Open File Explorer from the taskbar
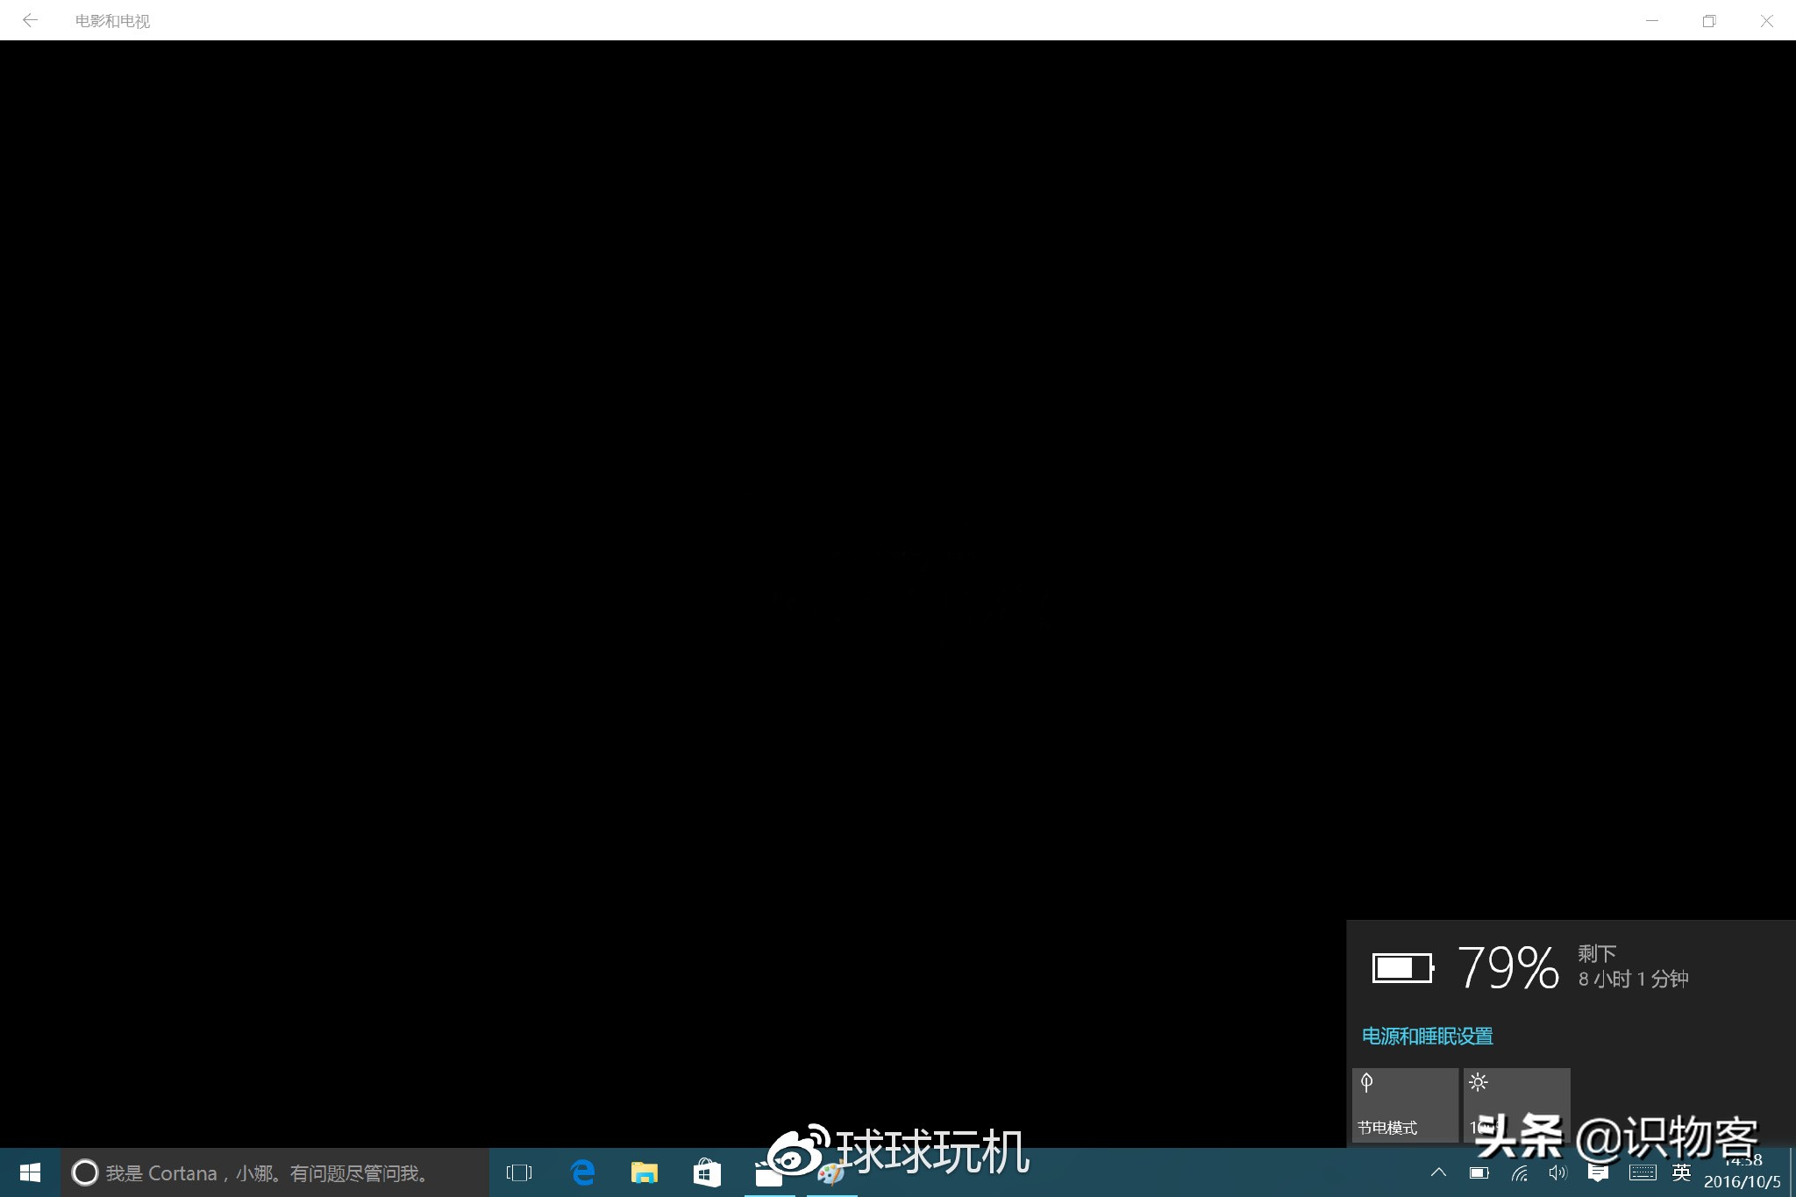This screenshot has height=1197, width=1796. [x=645, y=1172]
